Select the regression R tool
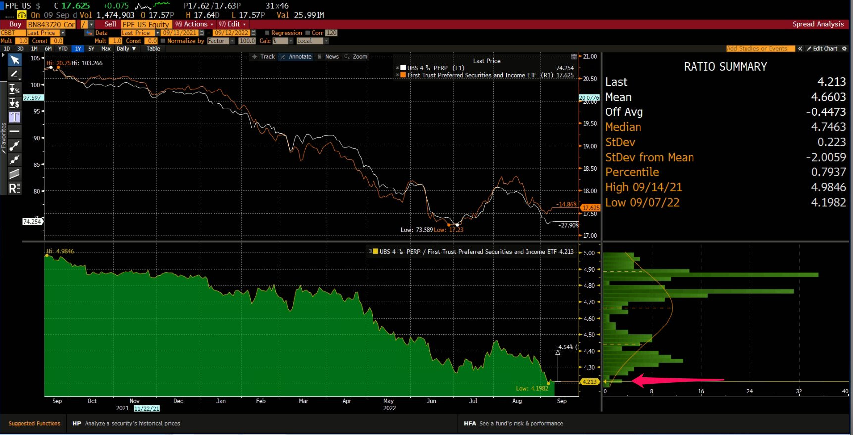The image size is (853, 435). (x=15, y=188)
